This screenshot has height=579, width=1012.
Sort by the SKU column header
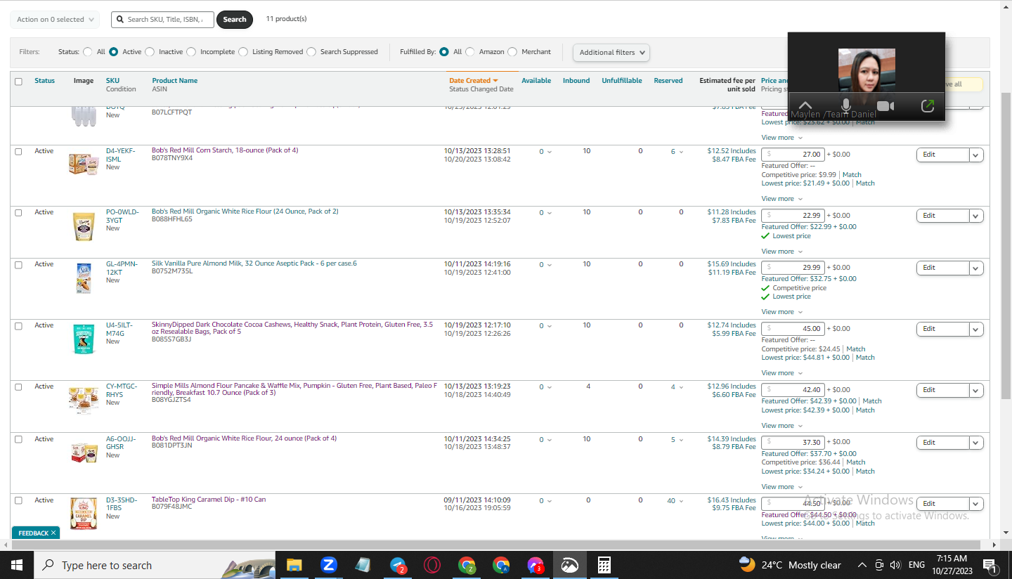[x=112, y=81]
